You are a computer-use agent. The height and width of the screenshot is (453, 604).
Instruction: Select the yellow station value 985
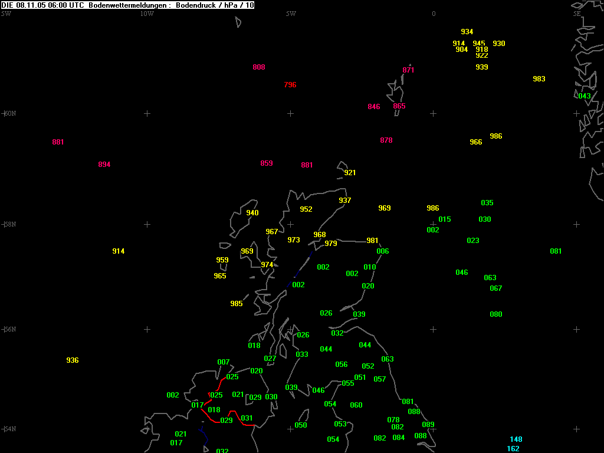tap(237, 304)
